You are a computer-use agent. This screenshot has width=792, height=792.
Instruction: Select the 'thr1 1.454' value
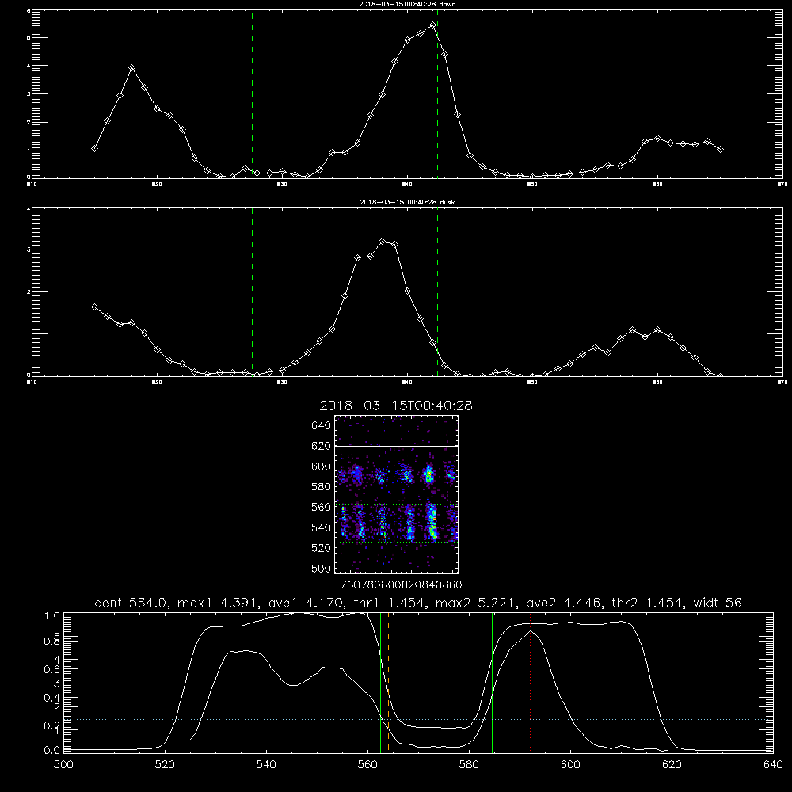click(x=388, y=603)
